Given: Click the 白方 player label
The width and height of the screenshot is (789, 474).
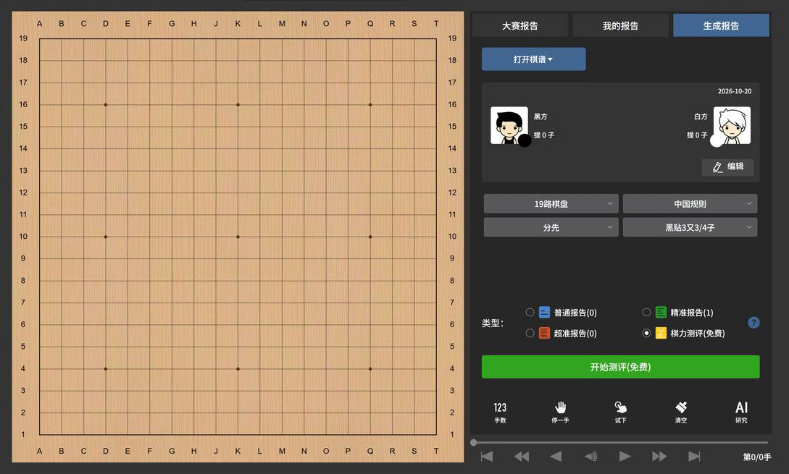Looking at the screenshot, I should point(701,117).
